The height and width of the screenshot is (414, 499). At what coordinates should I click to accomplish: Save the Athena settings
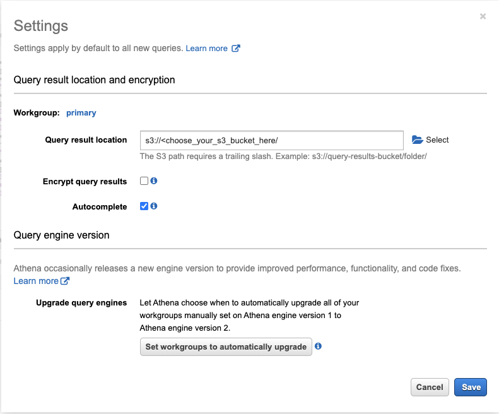(x=471, y=387)
